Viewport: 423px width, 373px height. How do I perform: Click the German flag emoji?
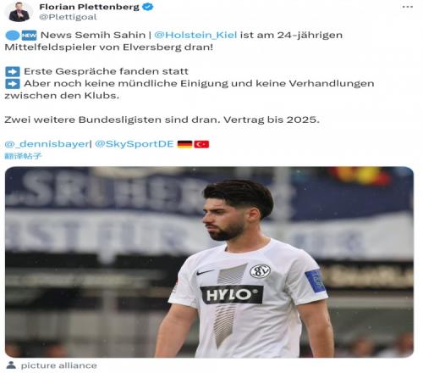pos(184,144)
